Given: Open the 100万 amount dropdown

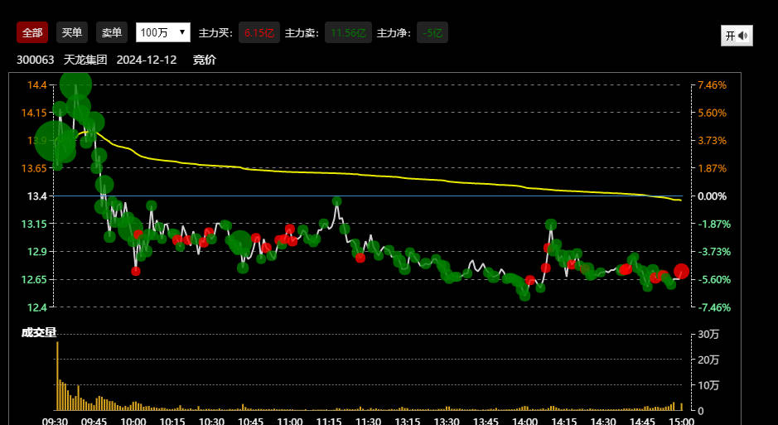Looking at the screenshot, I should [162, 32].
